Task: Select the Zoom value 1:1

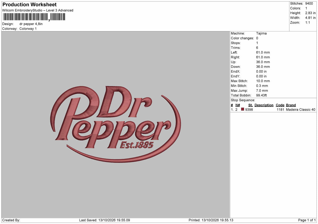Action: (308, 22)
